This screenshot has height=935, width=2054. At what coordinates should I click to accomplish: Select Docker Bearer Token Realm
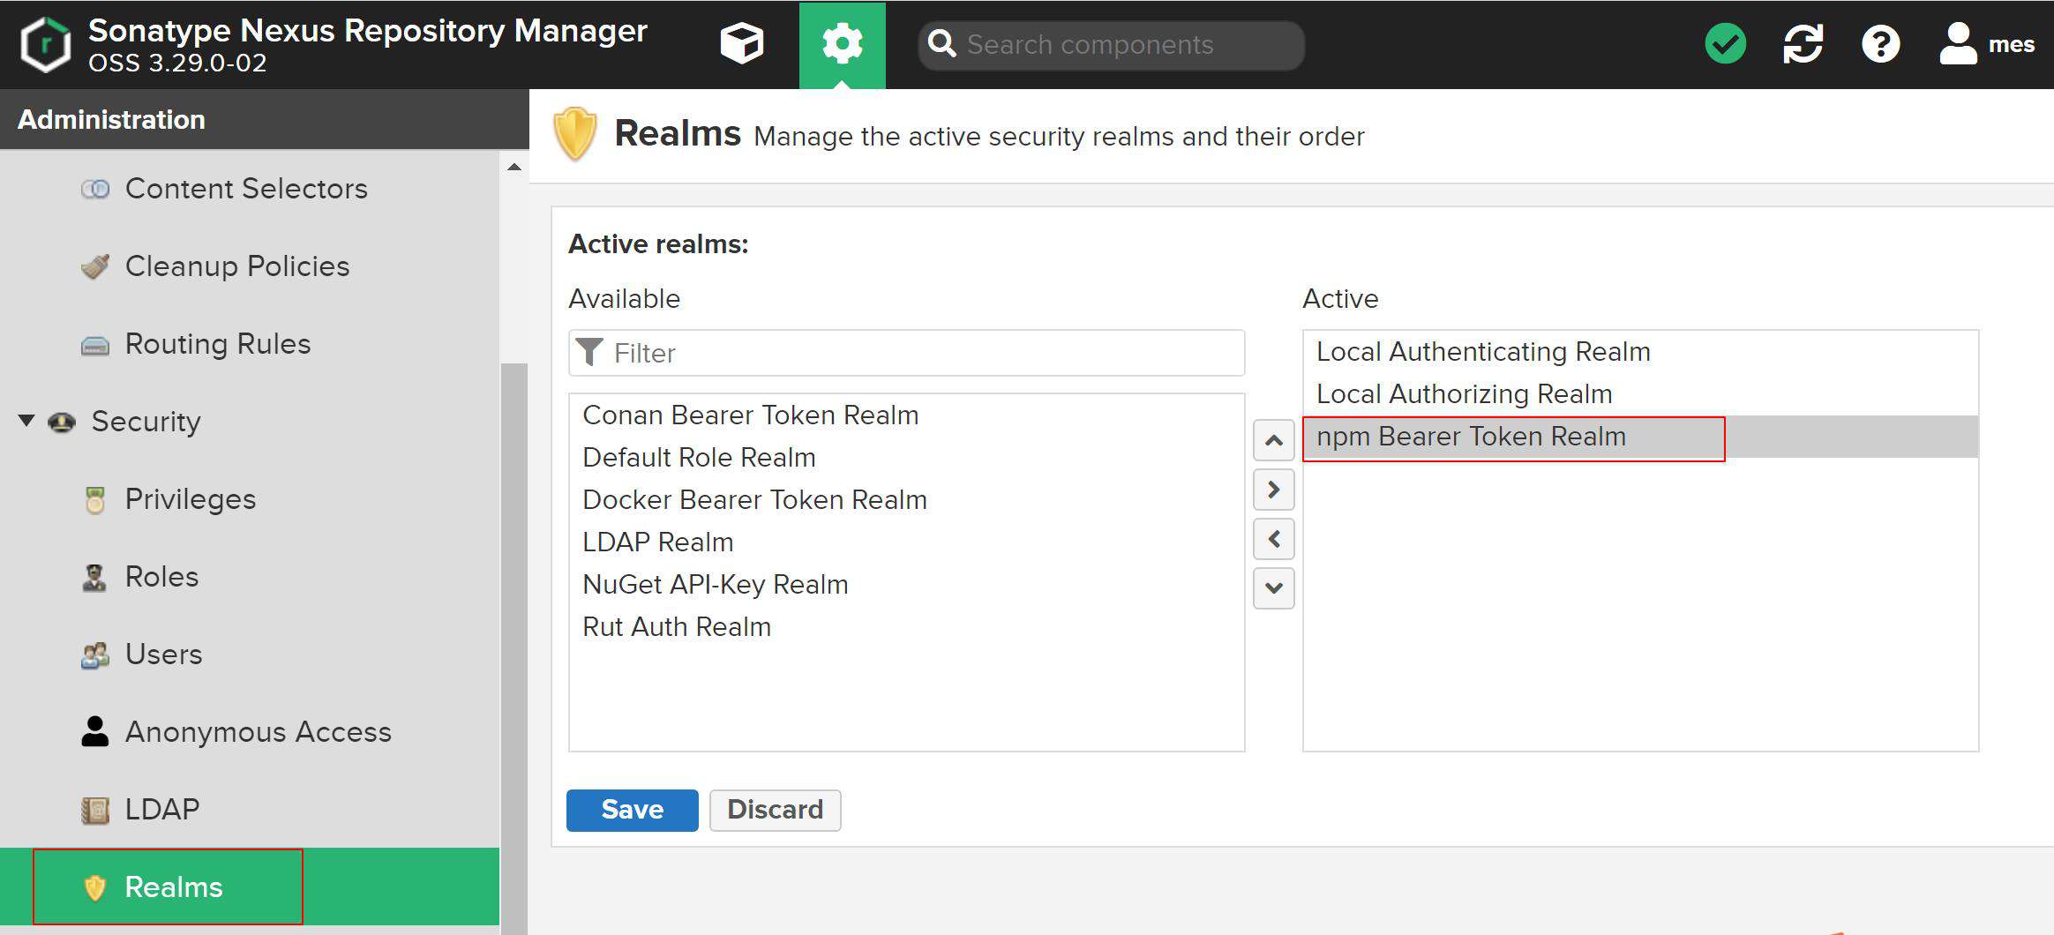[x=906, y=500]
